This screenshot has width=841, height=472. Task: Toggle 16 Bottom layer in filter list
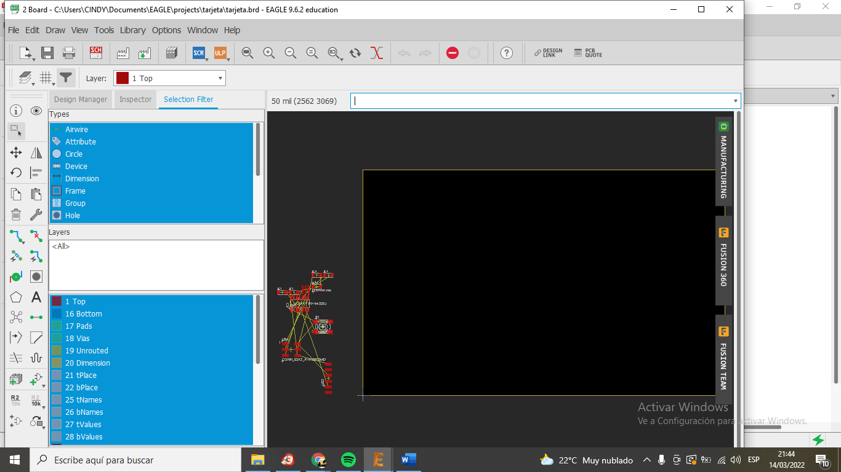click(x=83, y=314)
